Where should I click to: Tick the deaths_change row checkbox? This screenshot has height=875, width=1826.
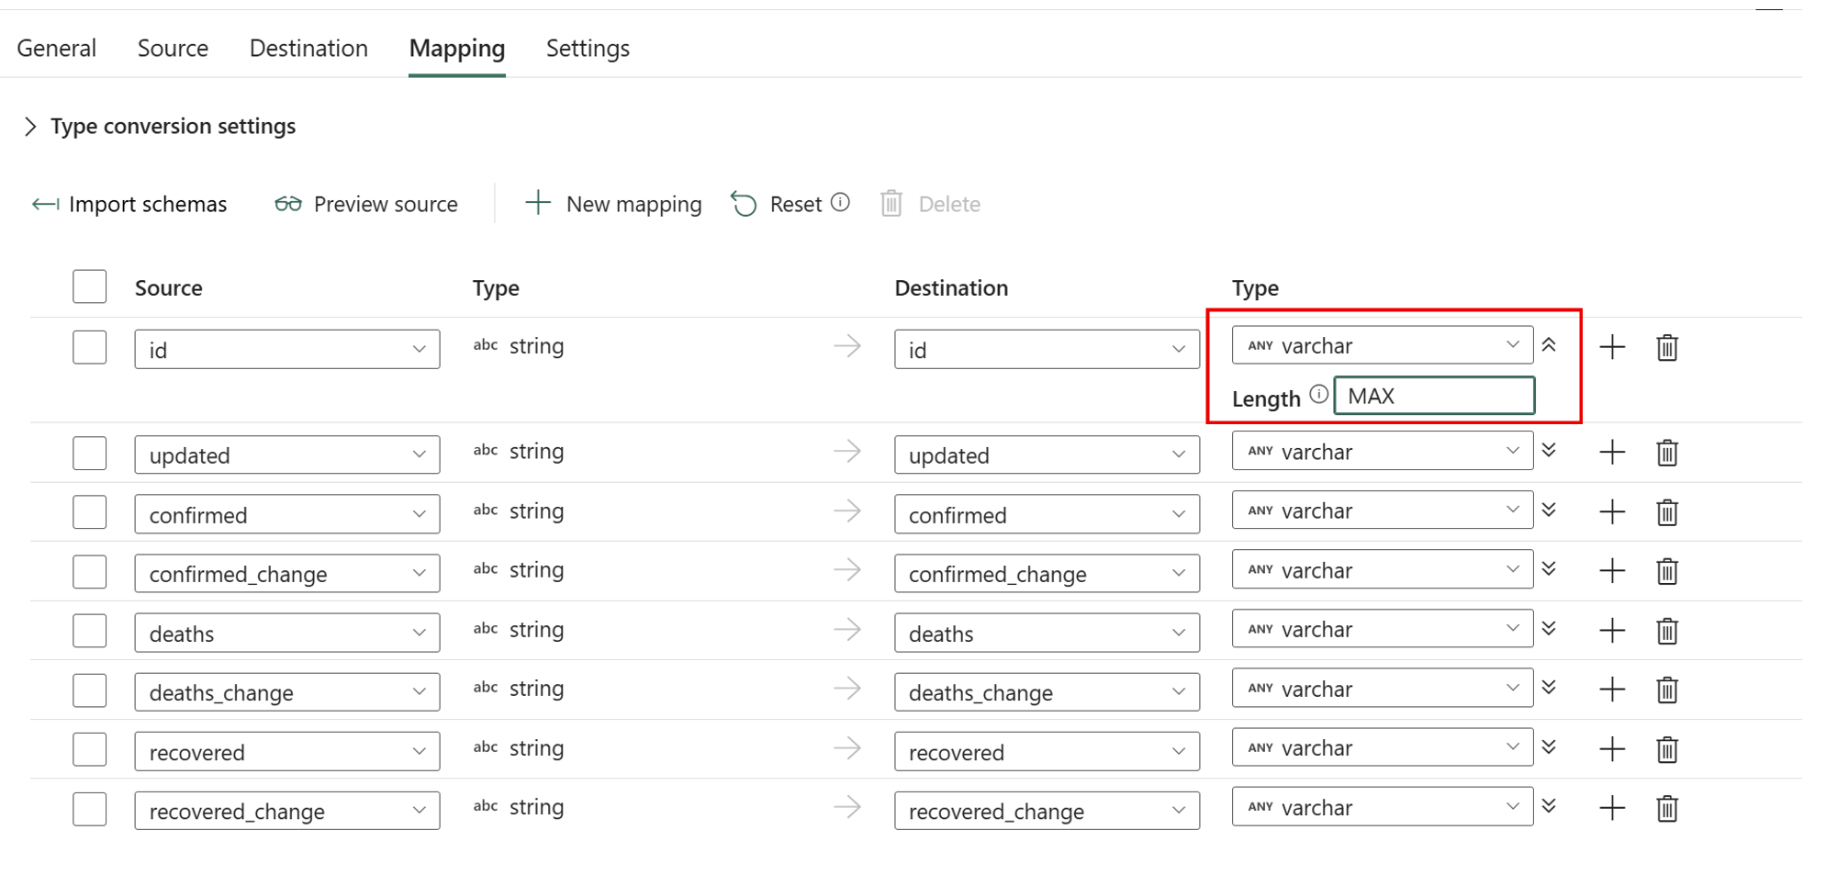[x=89, y=690]
